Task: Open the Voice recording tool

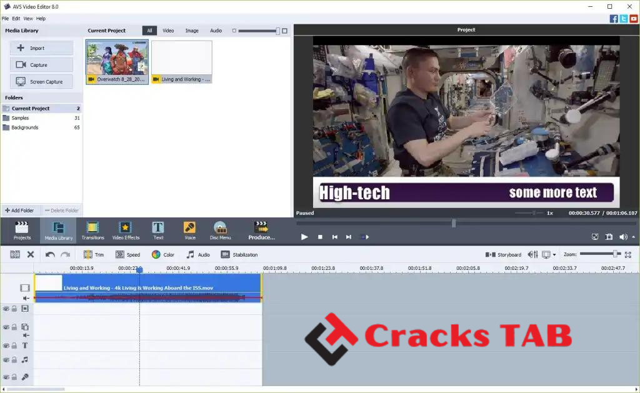Action: [190, 231]
